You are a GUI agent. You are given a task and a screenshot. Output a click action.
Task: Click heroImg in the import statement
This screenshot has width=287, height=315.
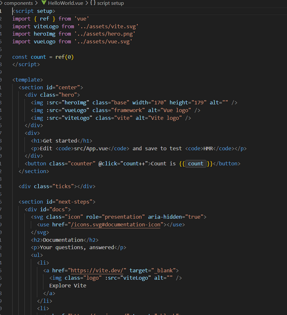[x=45, y=34]
